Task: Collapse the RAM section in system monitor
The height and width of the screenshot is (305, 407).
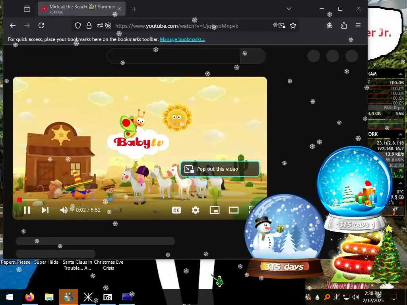Action: pos(400,74)
